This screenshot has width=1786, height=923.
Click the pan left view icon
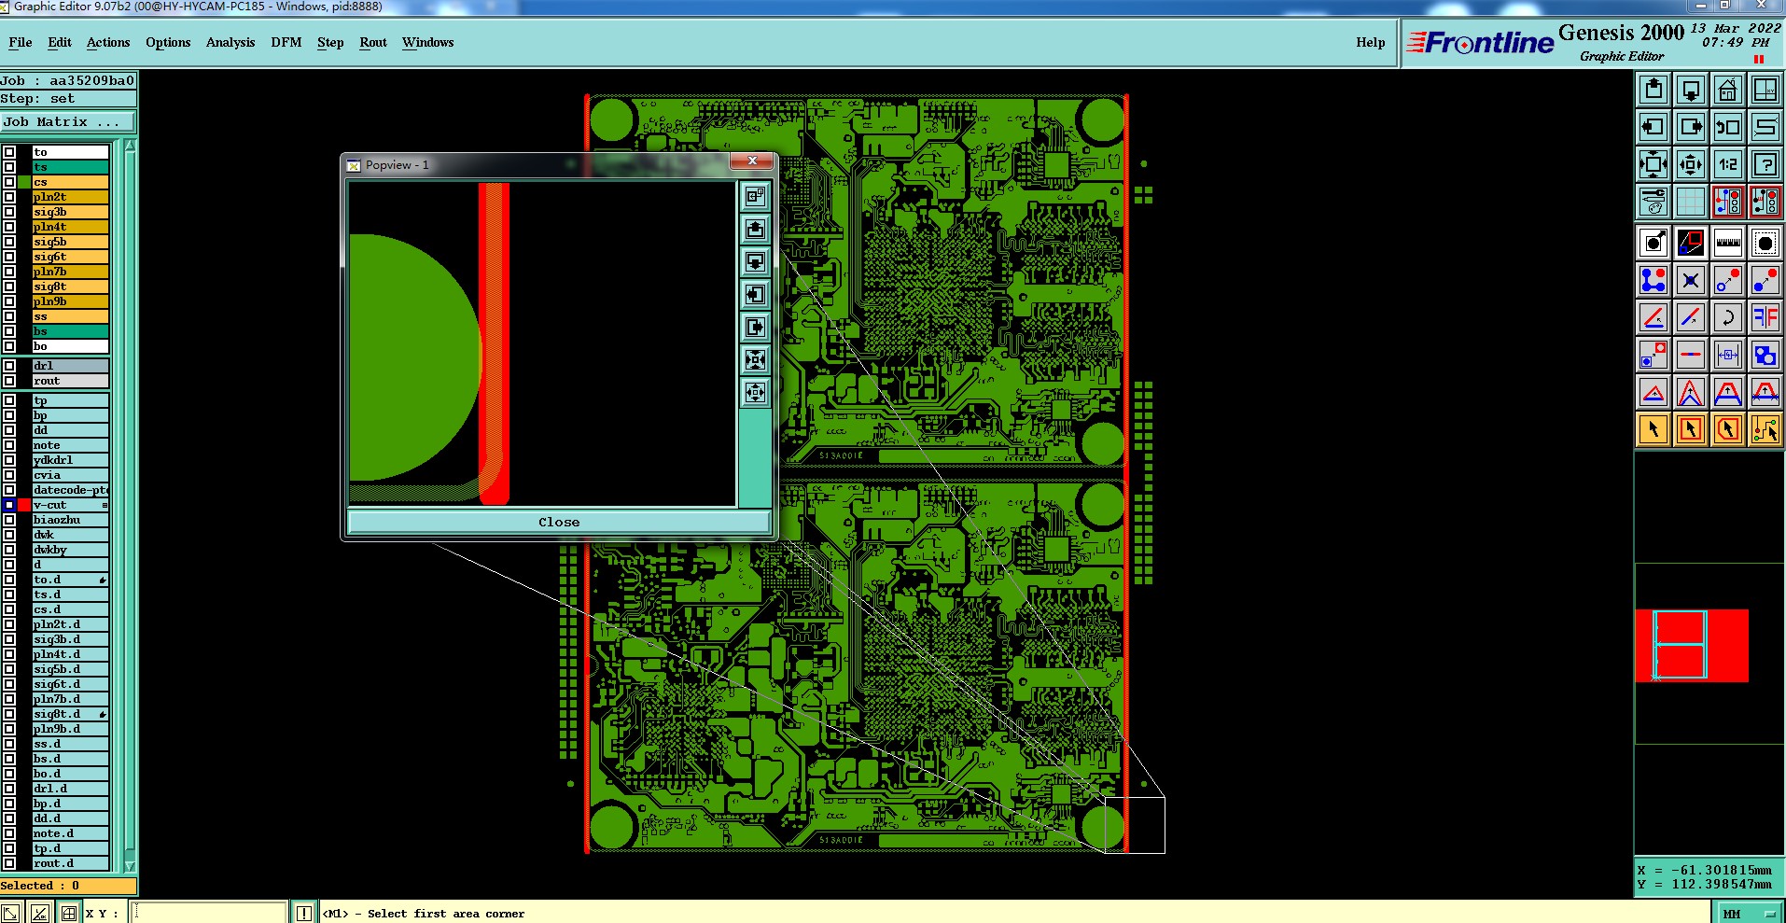(1653, 127)
